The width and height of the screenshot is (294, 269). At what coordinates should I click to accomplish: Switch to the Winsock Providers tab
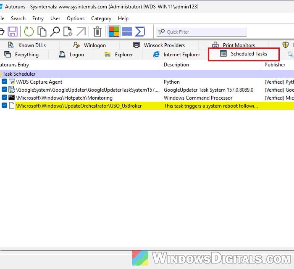pyautogui.click(x=159, y=45)
